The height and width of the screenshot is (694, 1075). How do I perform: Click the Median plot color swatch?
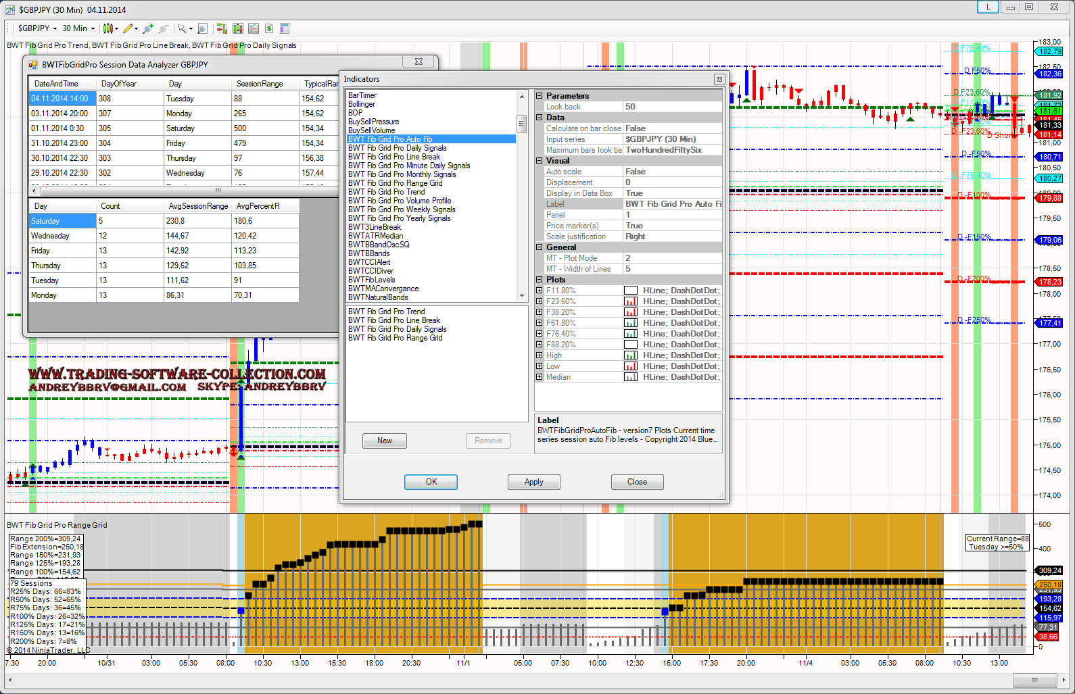coord(630,377)
